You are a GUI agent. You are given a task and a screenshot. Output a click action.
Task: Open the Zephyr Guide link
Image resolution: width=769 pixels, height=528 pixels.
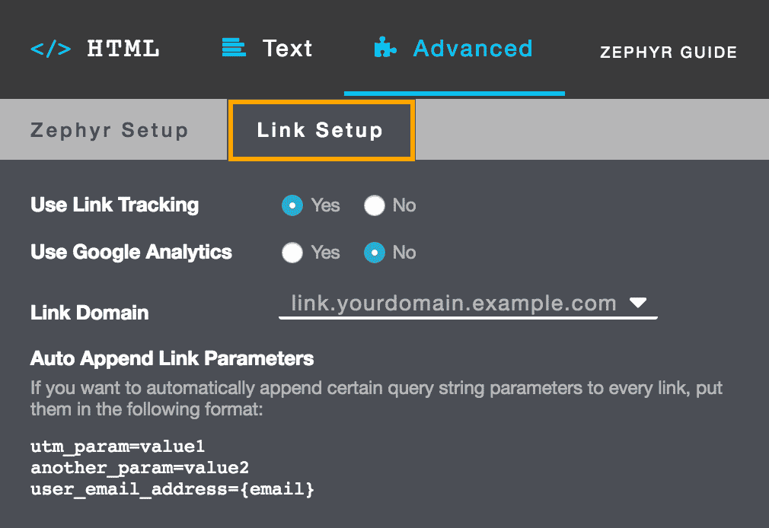668,53
